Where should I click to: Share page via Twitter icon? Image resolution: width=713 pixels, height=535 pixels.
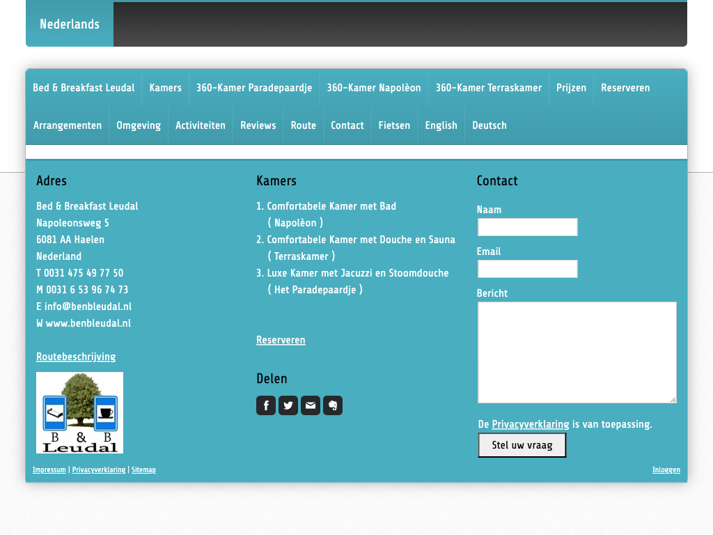288,405
